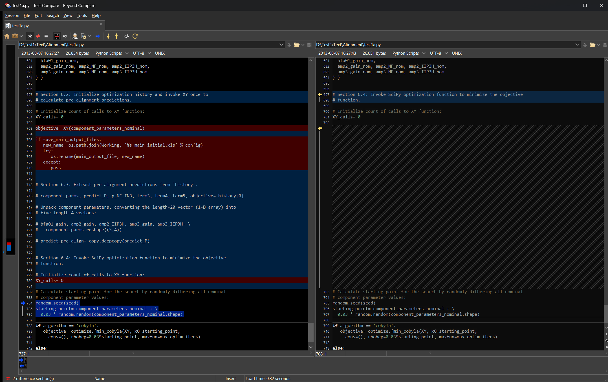Click yellow copy-left arrow at right line 697
Viewport: 608px width, 382px height.
click(x=320, y=94)
